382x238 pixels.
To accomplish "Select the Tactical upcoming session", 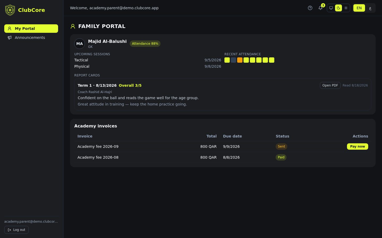I will (x=81, y=60).
